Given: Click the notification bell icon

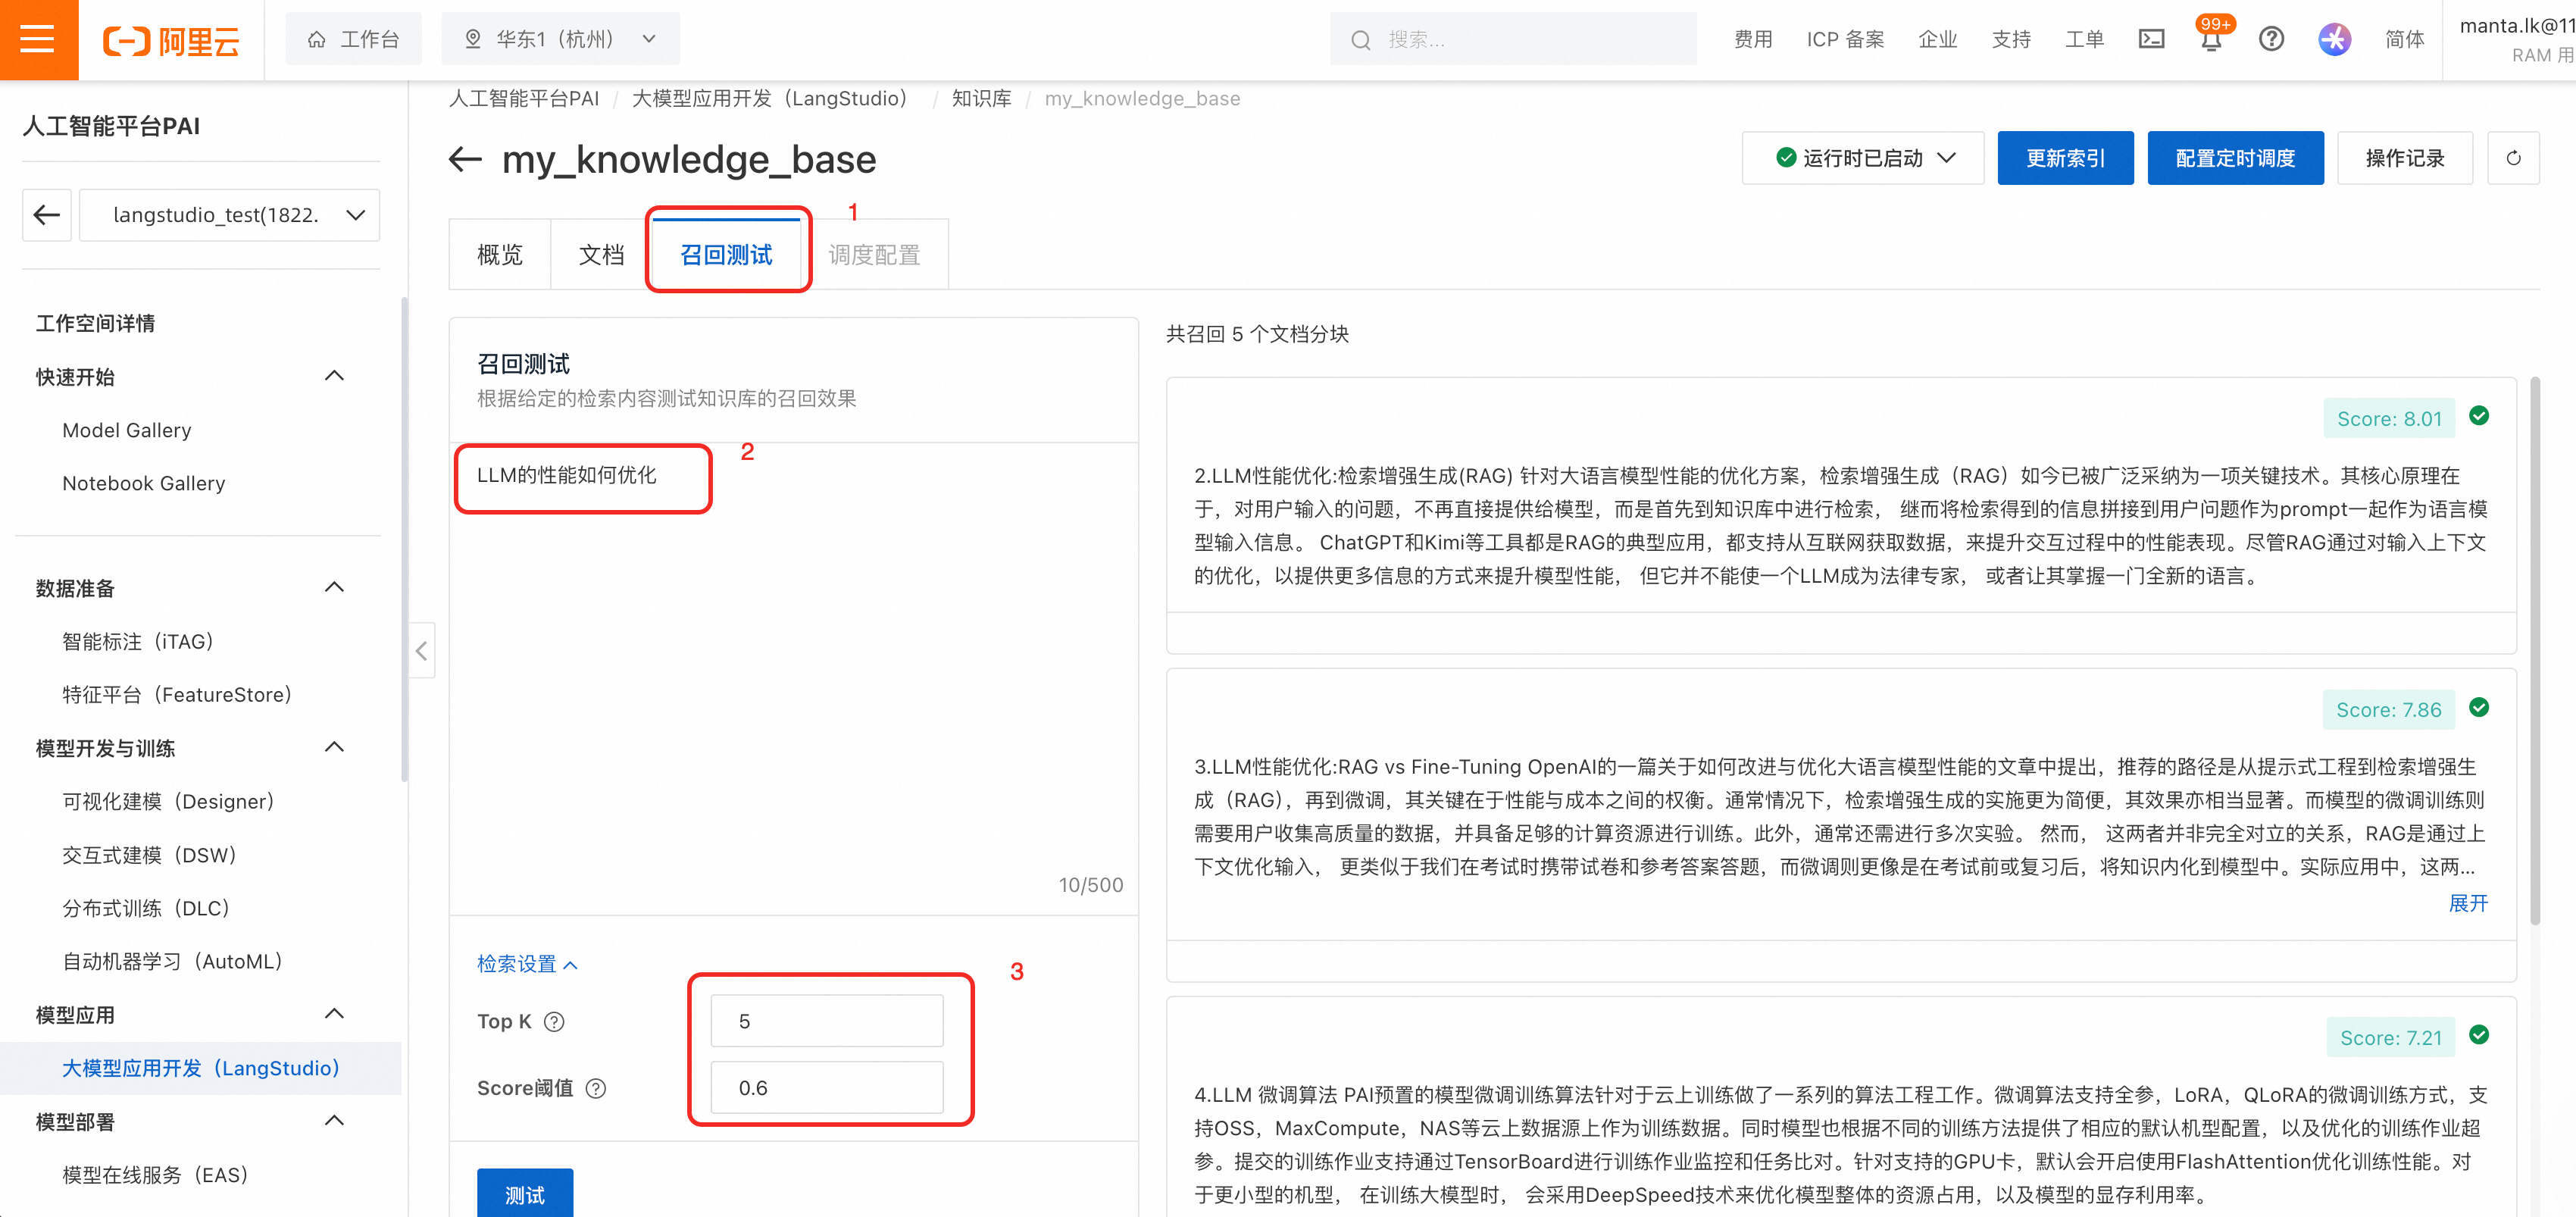Looking at the screenshot, I should pyautogui.click(x=2211, y=40).
